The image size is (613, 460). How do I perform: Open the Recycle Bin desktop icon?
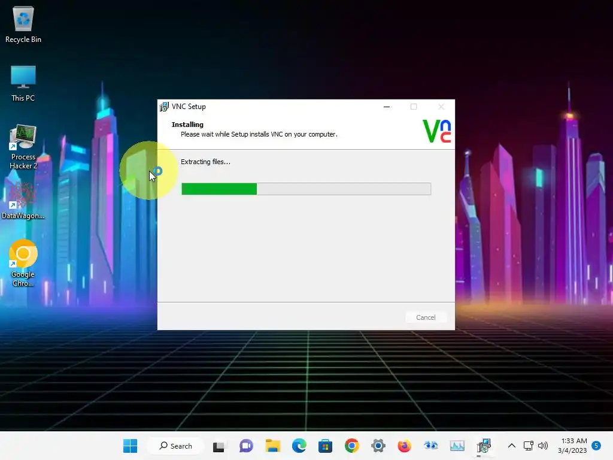click(x=23, y=25)
